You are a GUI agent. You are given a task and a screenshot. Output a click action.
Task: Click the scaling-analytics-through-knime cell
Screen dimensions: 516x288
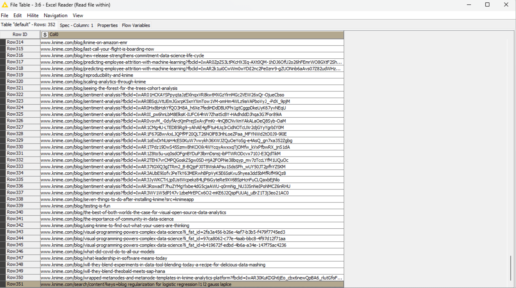point(192,82)
